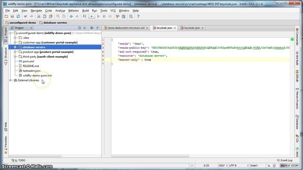Expand the .idea folder
Screen dimensions: 303x170
click(x=15, y=38)
